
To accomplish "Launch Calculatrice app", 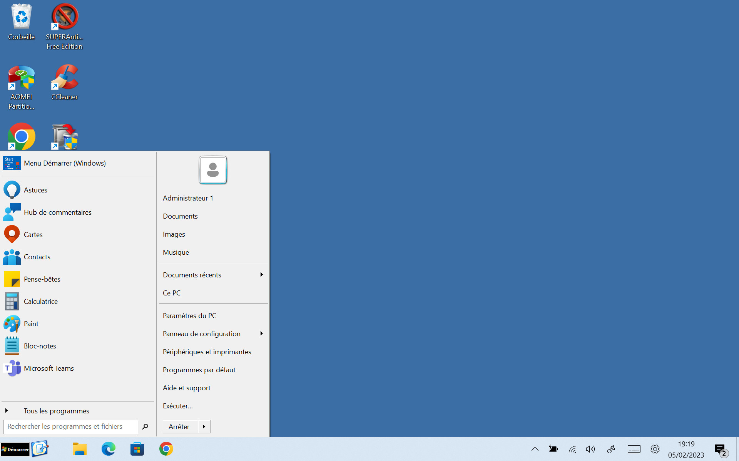I will (78, 301).
